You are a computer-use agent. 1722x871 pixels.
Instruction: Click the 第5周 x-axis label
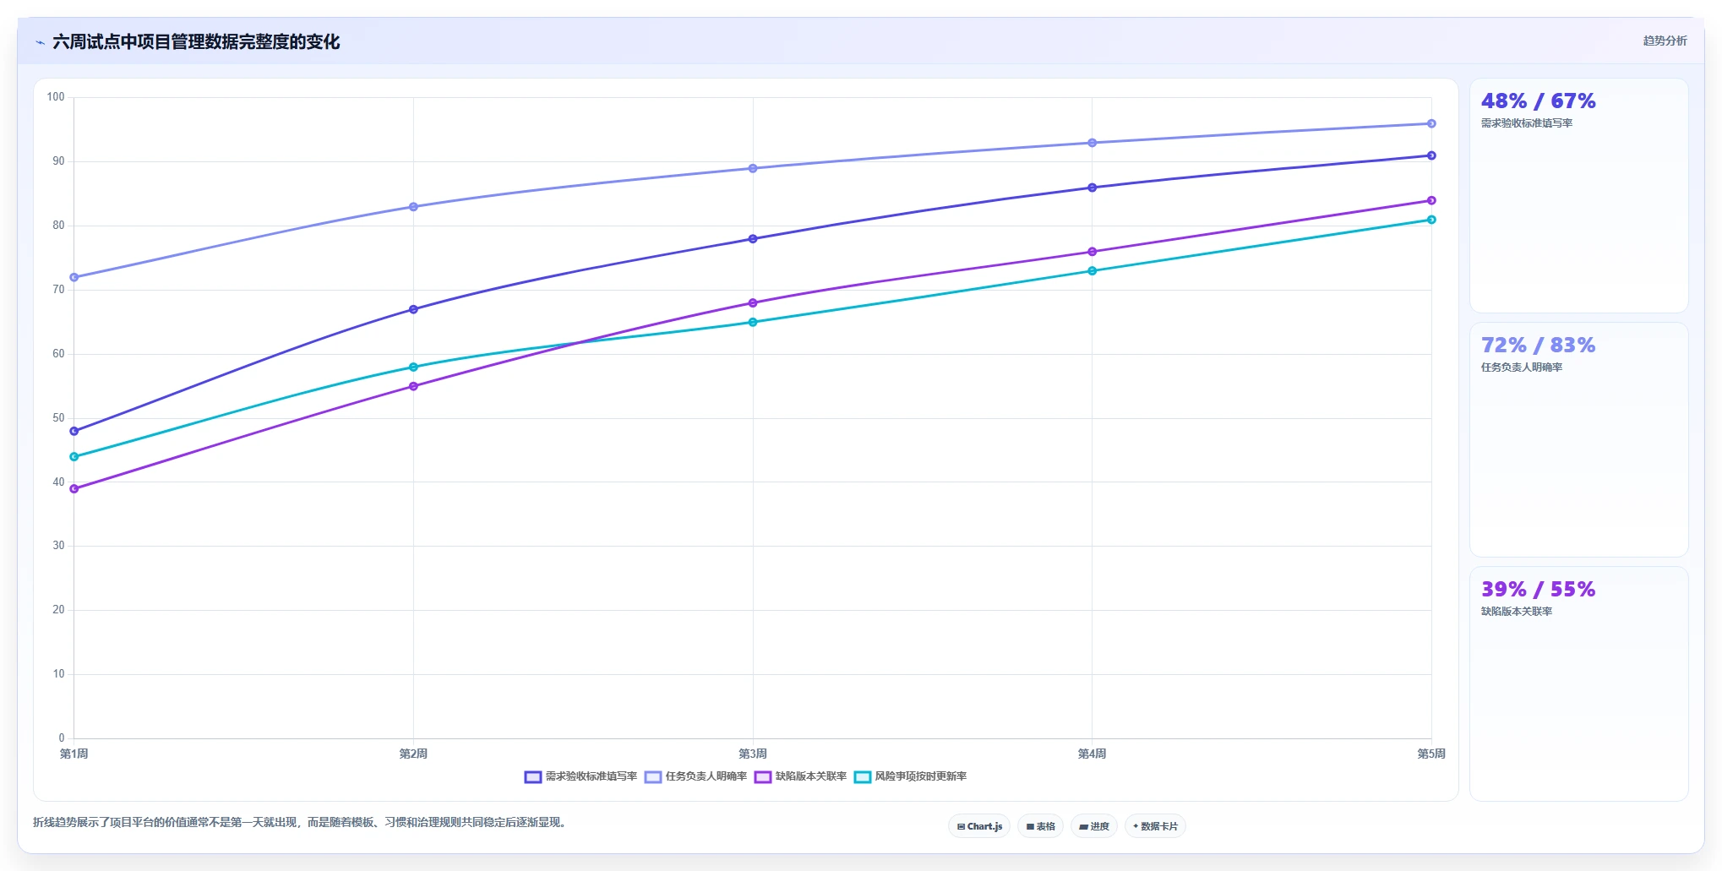[x=1431, y=754]
